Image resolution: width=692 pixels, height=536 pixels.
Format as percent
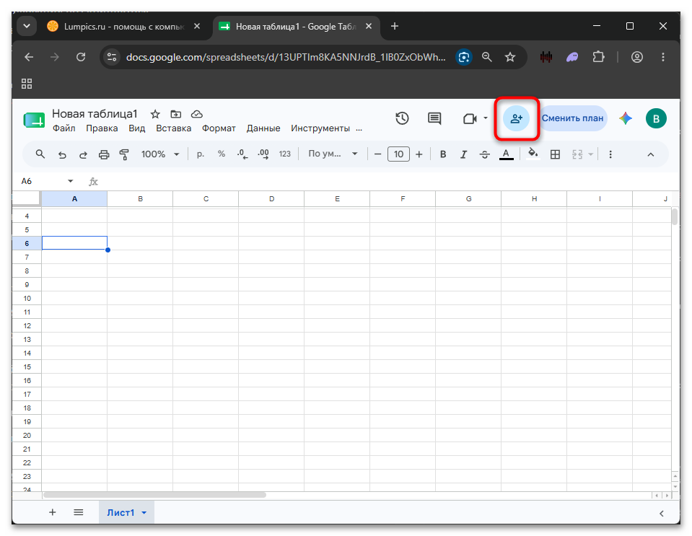222,154
